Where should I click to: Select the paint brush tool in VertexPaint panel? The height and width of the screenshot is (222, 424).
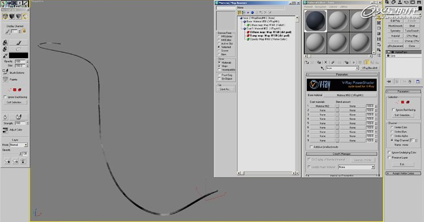pyautogui.click(x=19, y=42)
